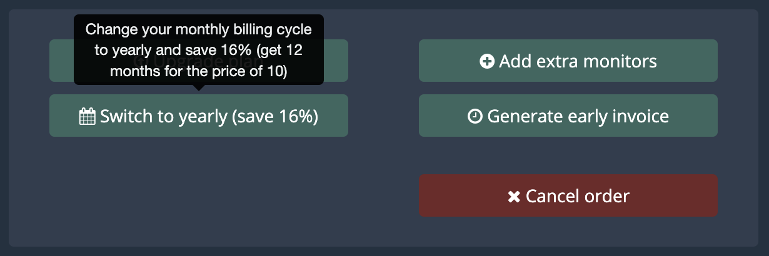Click the "Cancel order" label text

point(578,197)
